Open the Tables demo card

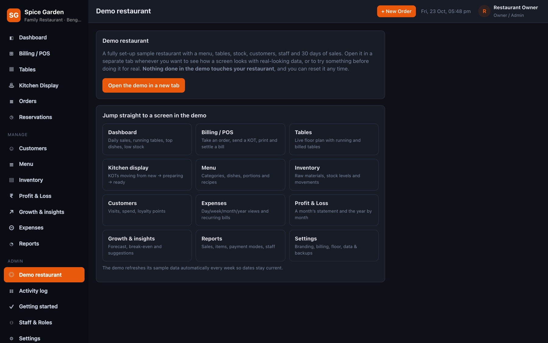tap(334, 139)
